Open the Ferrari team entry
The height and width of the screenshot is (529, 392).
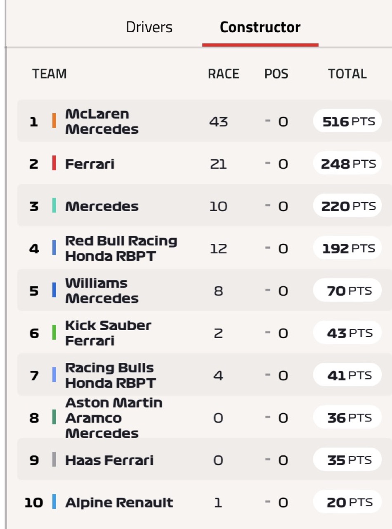pyautogui.click(x=90, y=164)
